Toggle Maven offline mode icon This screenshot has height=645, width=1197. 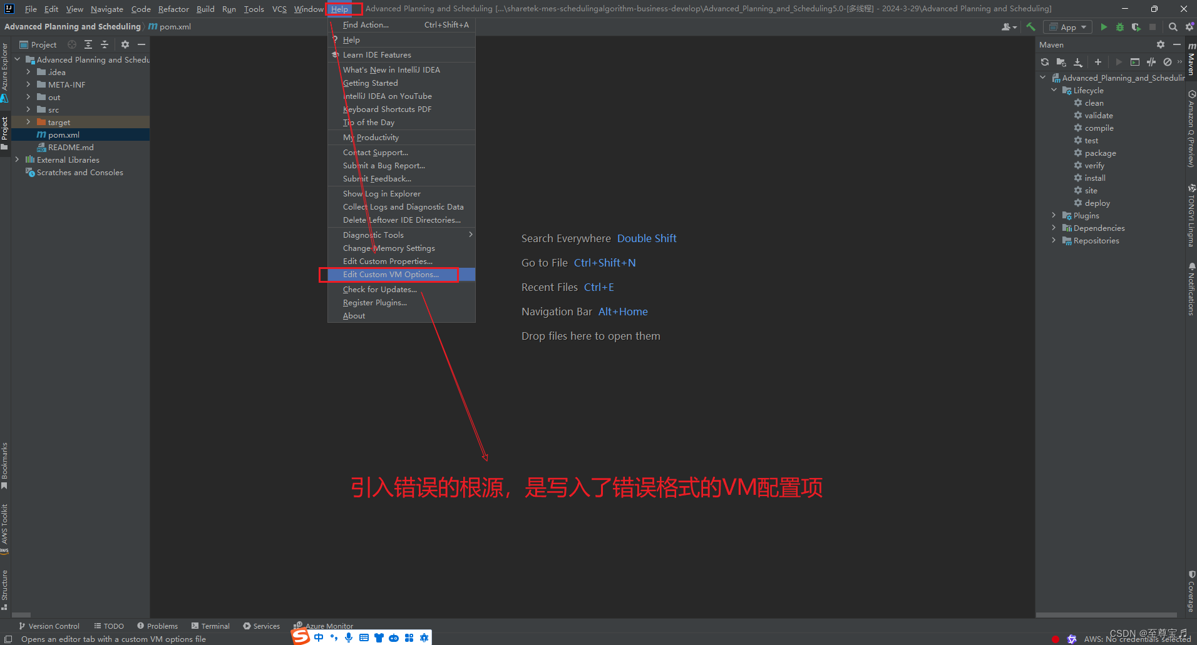[1151, 62]
